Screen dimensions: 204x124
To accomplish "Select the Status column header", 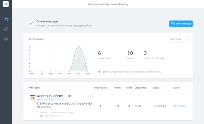I will click(x=156, y=87).
